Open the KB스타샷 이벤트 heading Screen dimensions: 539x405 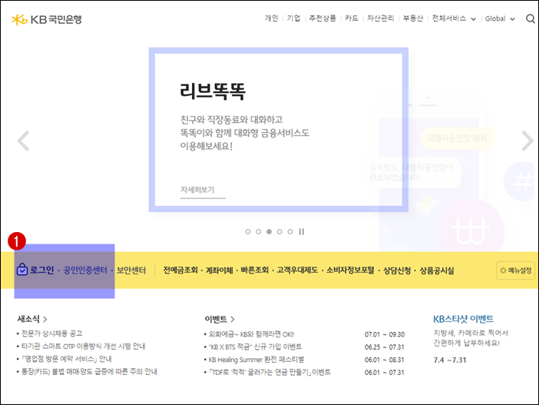click(464, 319)
